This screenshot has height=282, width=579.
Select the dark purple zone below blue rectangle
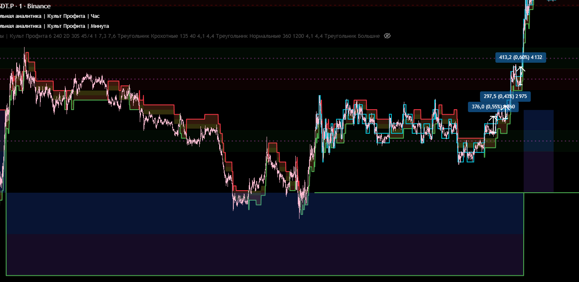click(x=250, y=254)
